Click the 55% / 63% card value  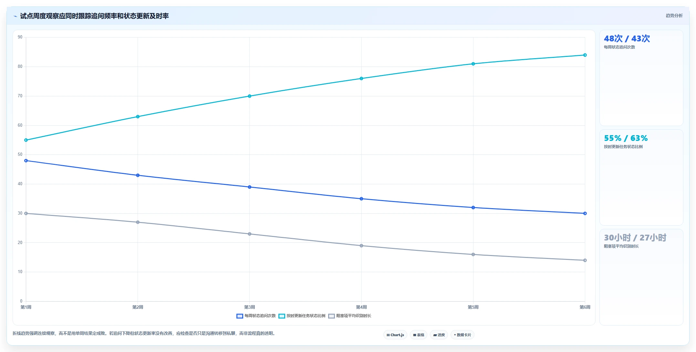[626, 138]
